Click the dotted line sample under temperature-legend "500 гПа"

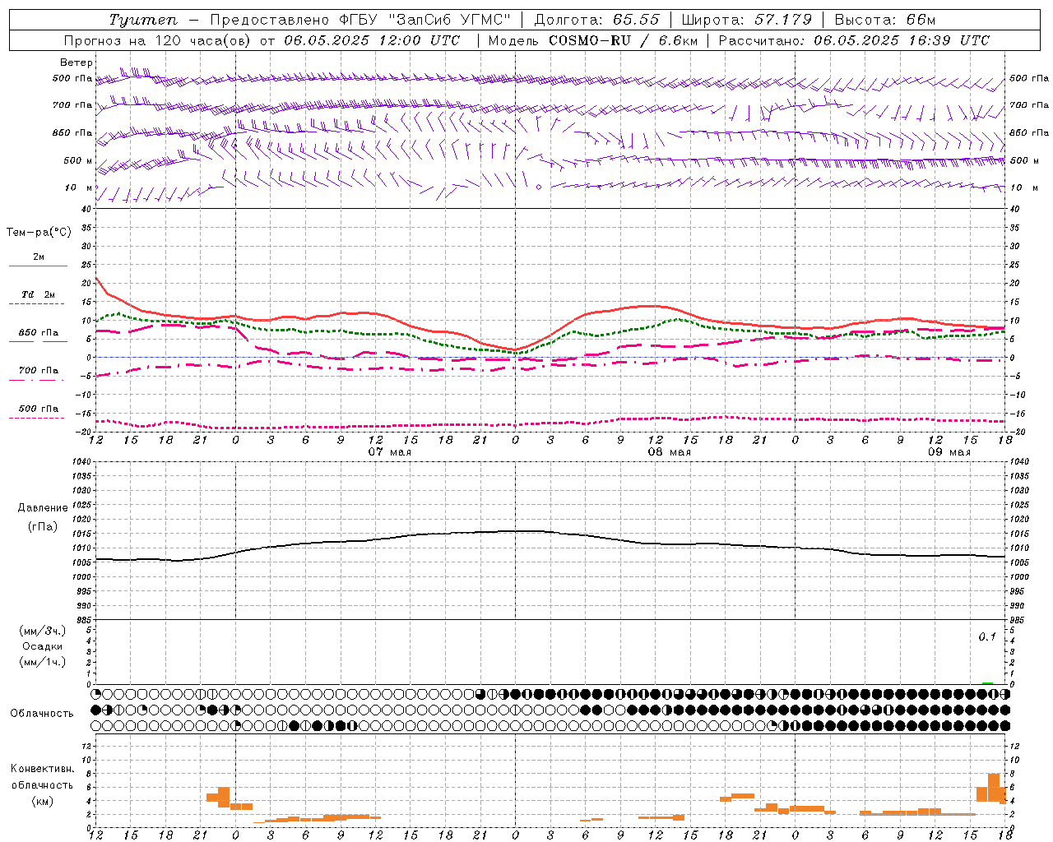pyautogui.click(x=37, y=418)
